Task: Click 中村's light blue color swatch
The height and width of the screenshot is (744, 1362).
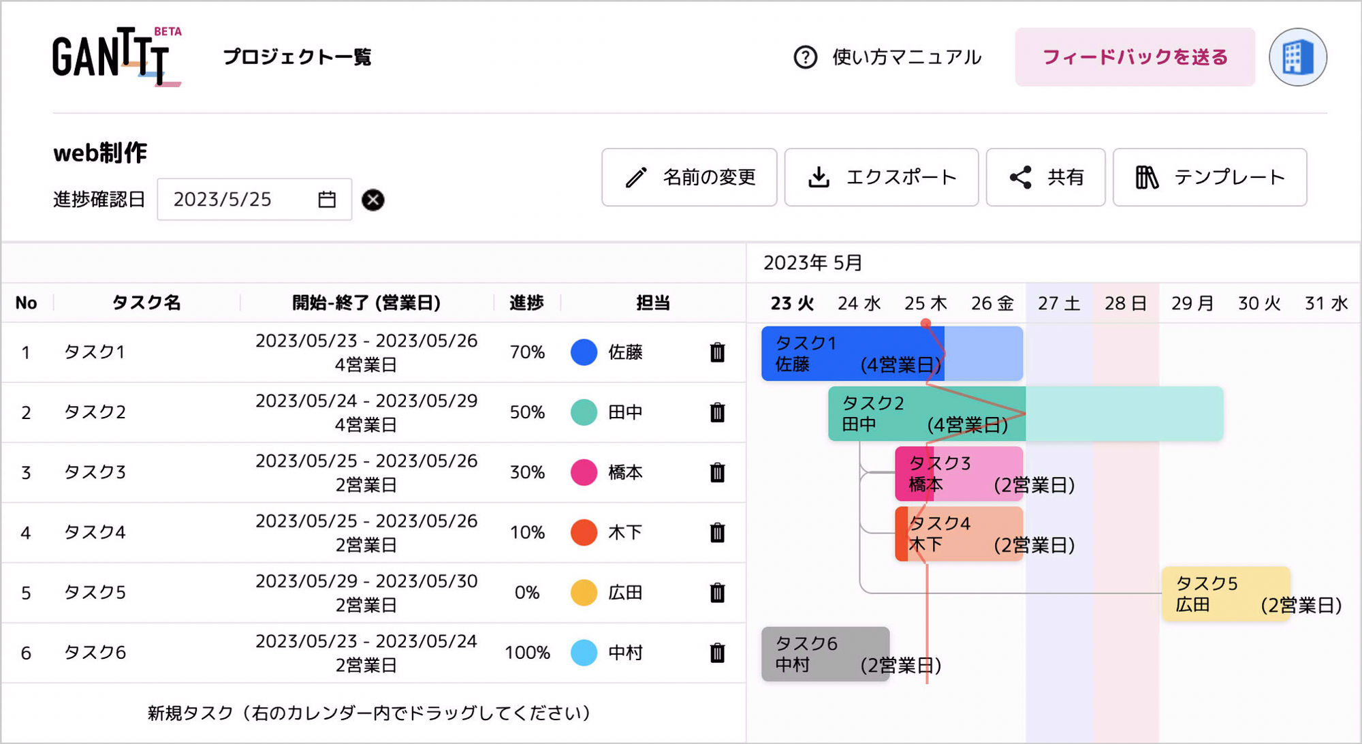Action: [x=584, y=653]
